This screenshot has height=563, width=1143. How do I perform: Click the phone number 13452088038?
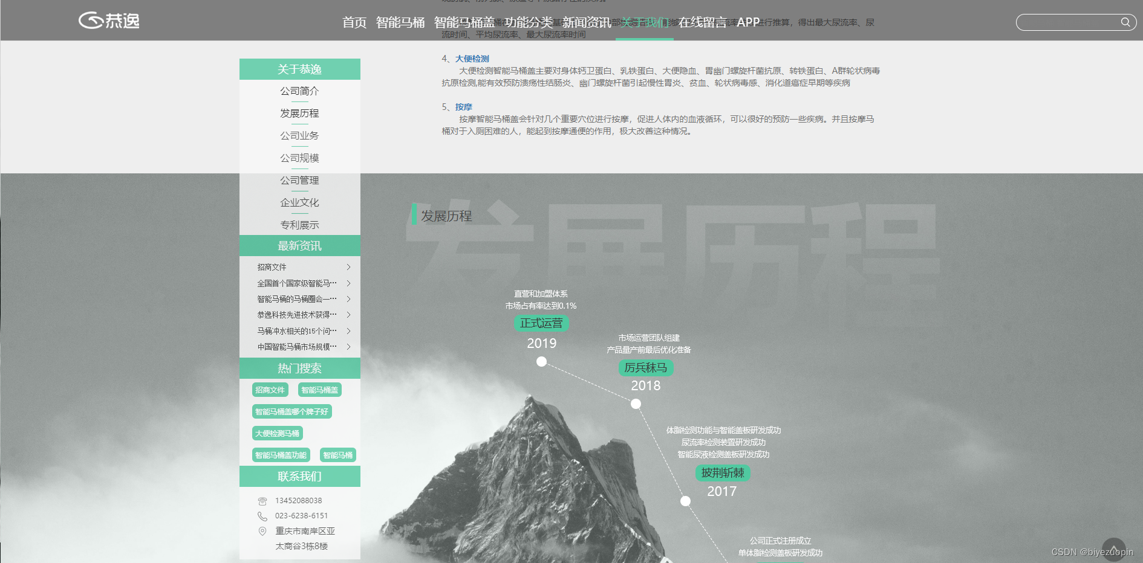299,501
